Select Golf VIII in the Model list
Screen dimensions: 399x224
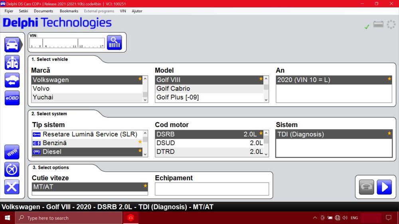[209, 80]
